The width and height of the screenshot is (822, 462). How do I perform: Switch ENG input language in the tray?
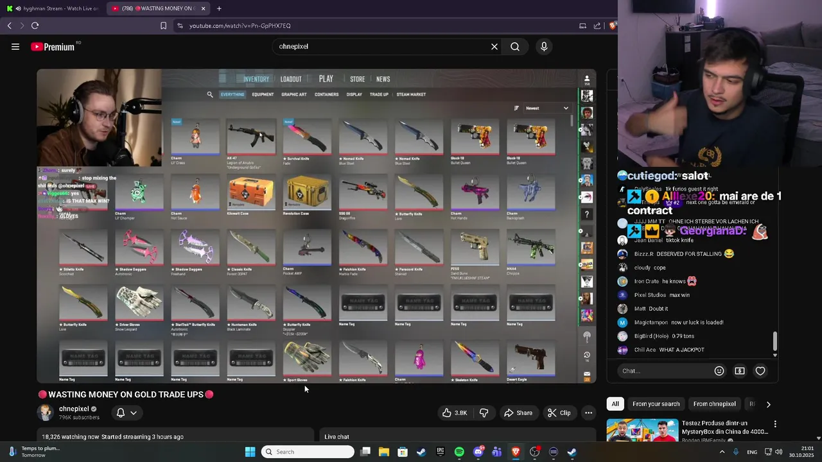(x=752, y=452)
